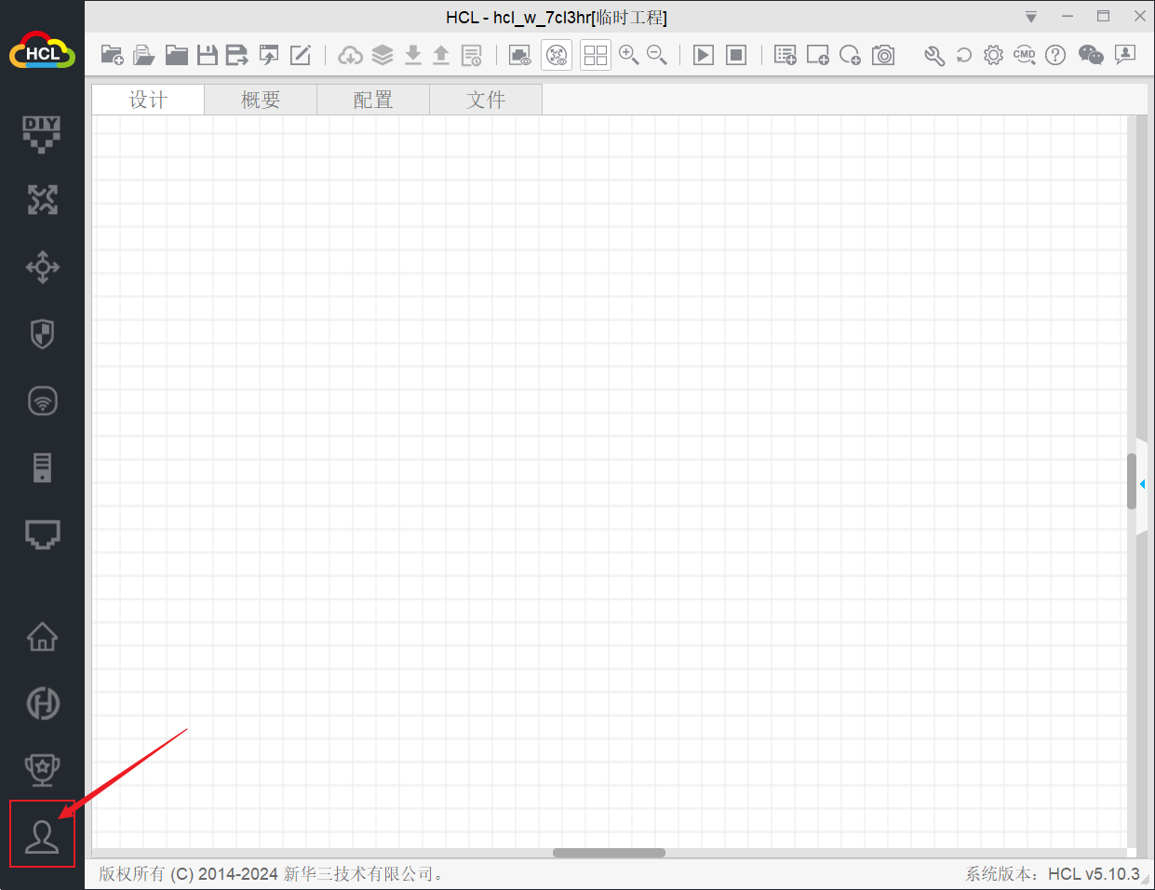The height and width of the screenshot is (890, 1155).
Task: Take a snapshot with the camera icon
Action: point(883,56)
